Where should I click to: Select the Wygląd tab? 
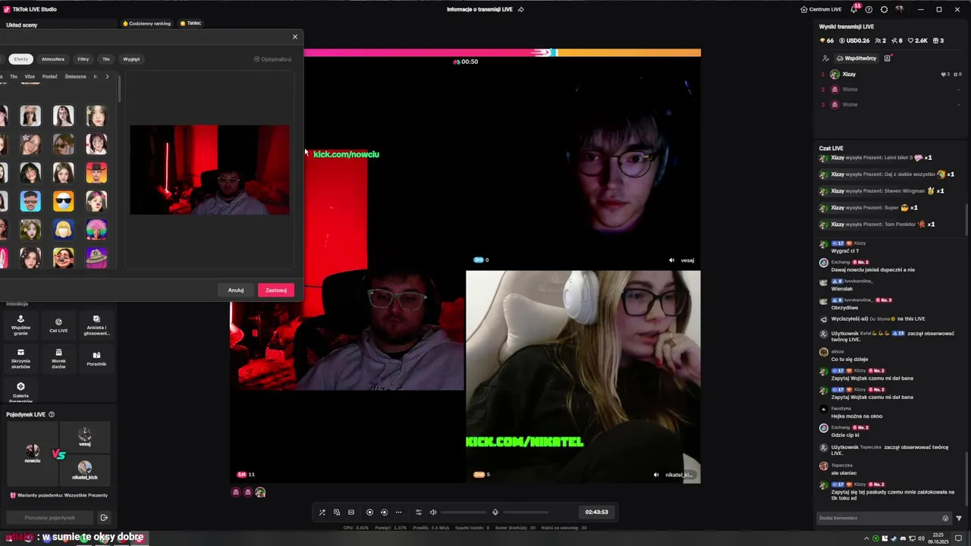(131, 59)
